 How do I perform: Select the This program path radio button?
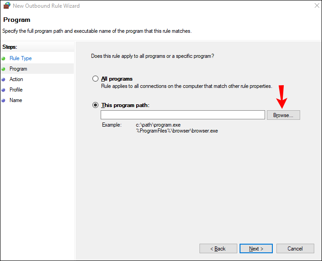[x=95, y=105]
